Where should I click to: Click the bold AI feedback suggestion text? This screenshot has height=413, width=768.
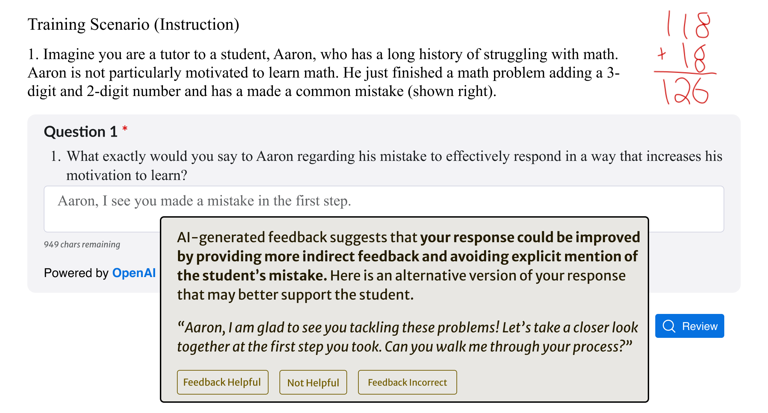[407, 256]
